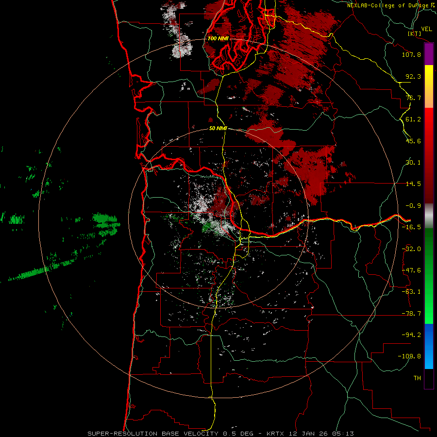The image size is (437, 437).
Task: Click the 107.8 value on velocity scale
Action: tap(411, 54)
